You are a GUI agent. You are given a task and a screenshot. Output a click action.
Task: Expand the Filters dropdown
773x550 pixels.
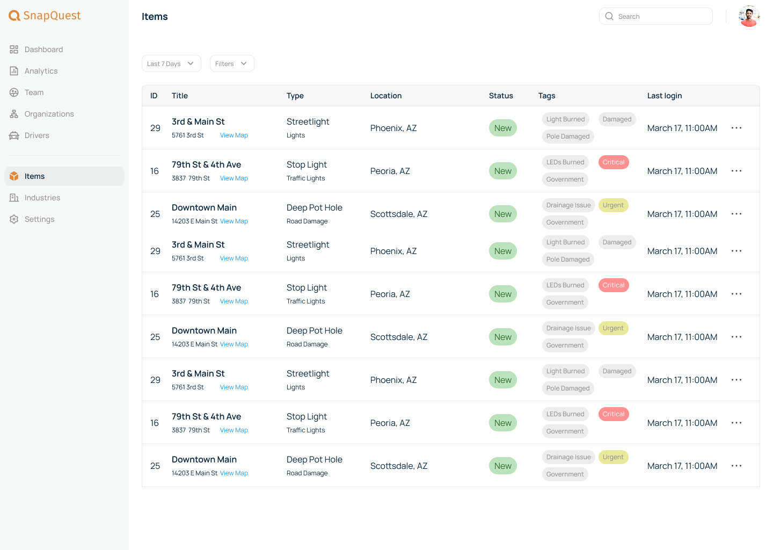[231, 63]
